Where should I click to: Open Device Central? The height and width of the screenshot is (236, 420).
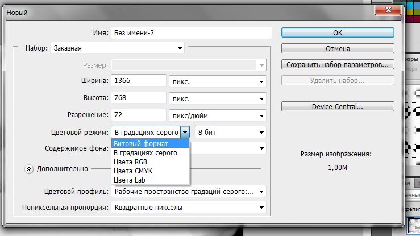[x=338, y=106]
